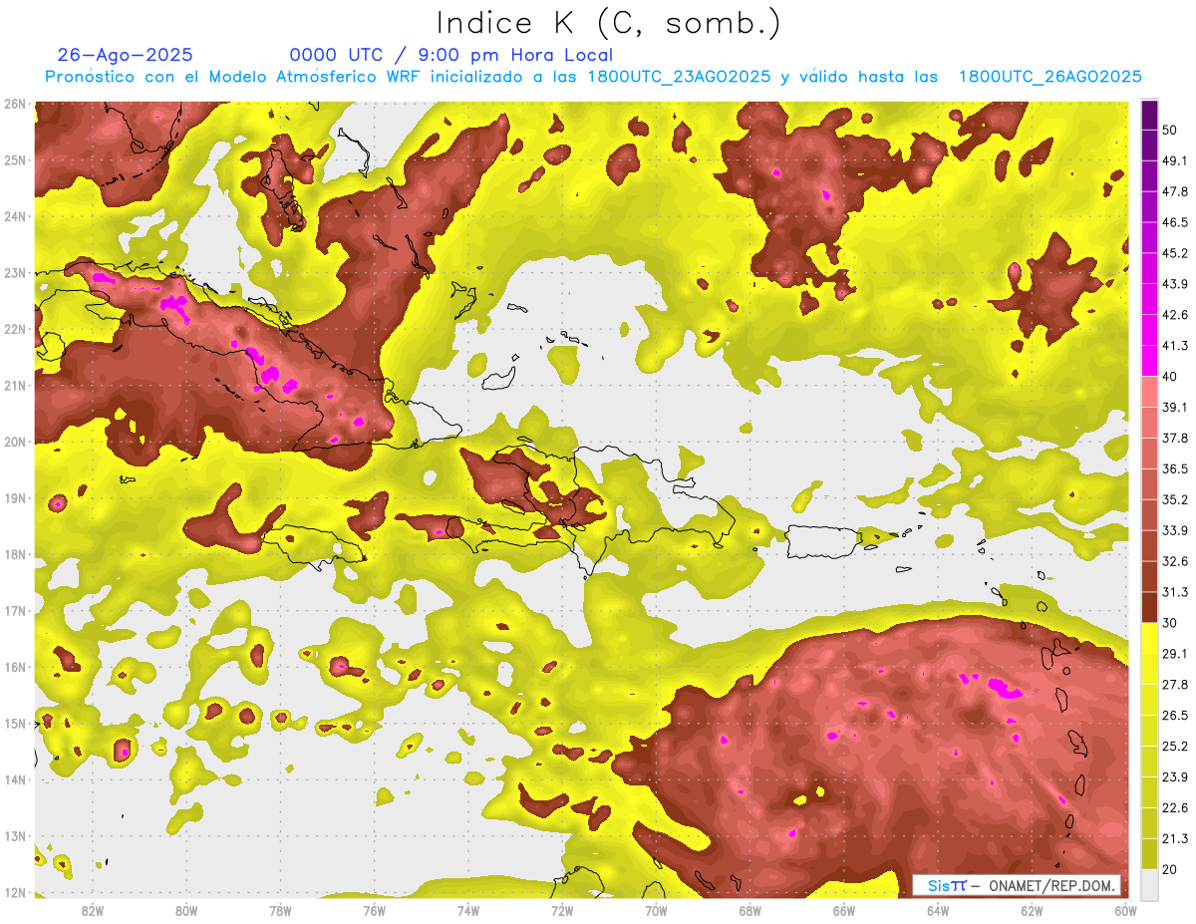The height and width of the screenshot is (924, 1196).
Task: Click the dark purple swatch above 50
Action: (x=1149, y=115)
